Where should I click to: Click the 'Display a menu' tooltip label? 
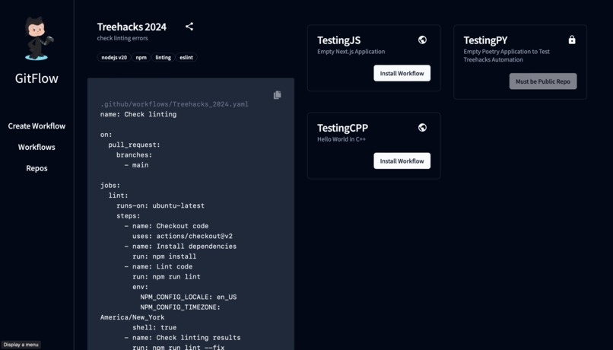click(21, 345)
